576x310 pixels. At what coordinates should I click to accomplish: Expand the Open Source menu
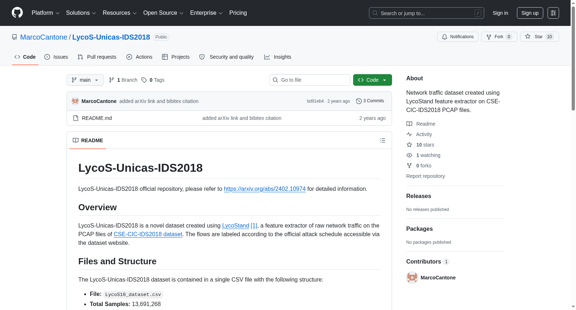point(163,13)
